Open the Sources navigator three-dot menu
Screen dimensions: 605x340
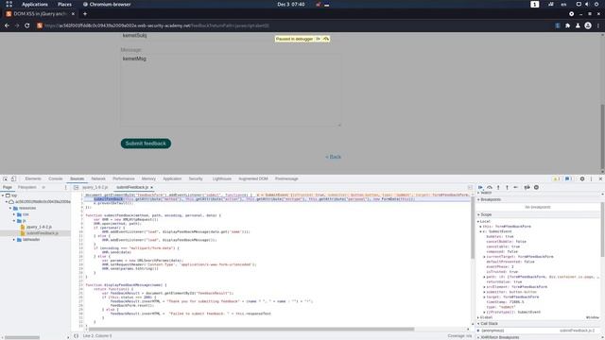(x=65, y=187)
